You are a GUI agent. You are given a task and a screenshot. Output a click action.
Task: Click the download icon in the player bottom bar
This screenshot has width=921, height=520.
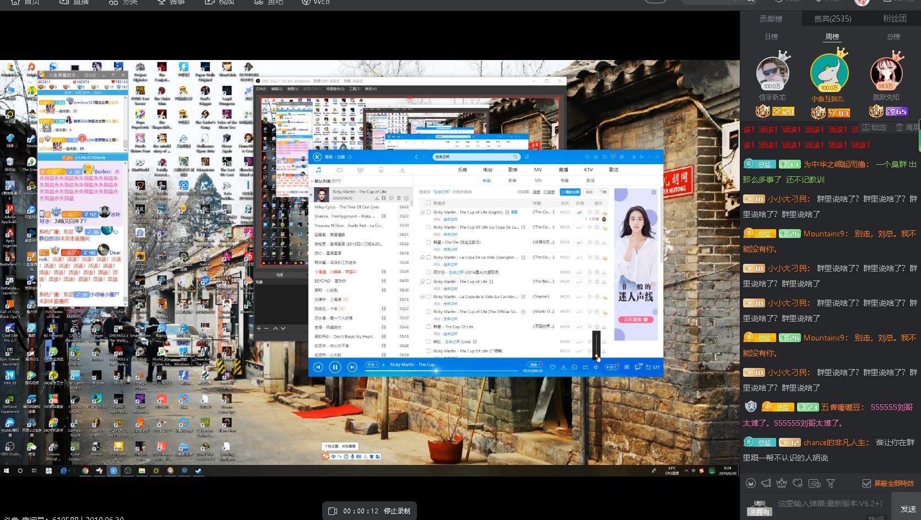point(564,367)
